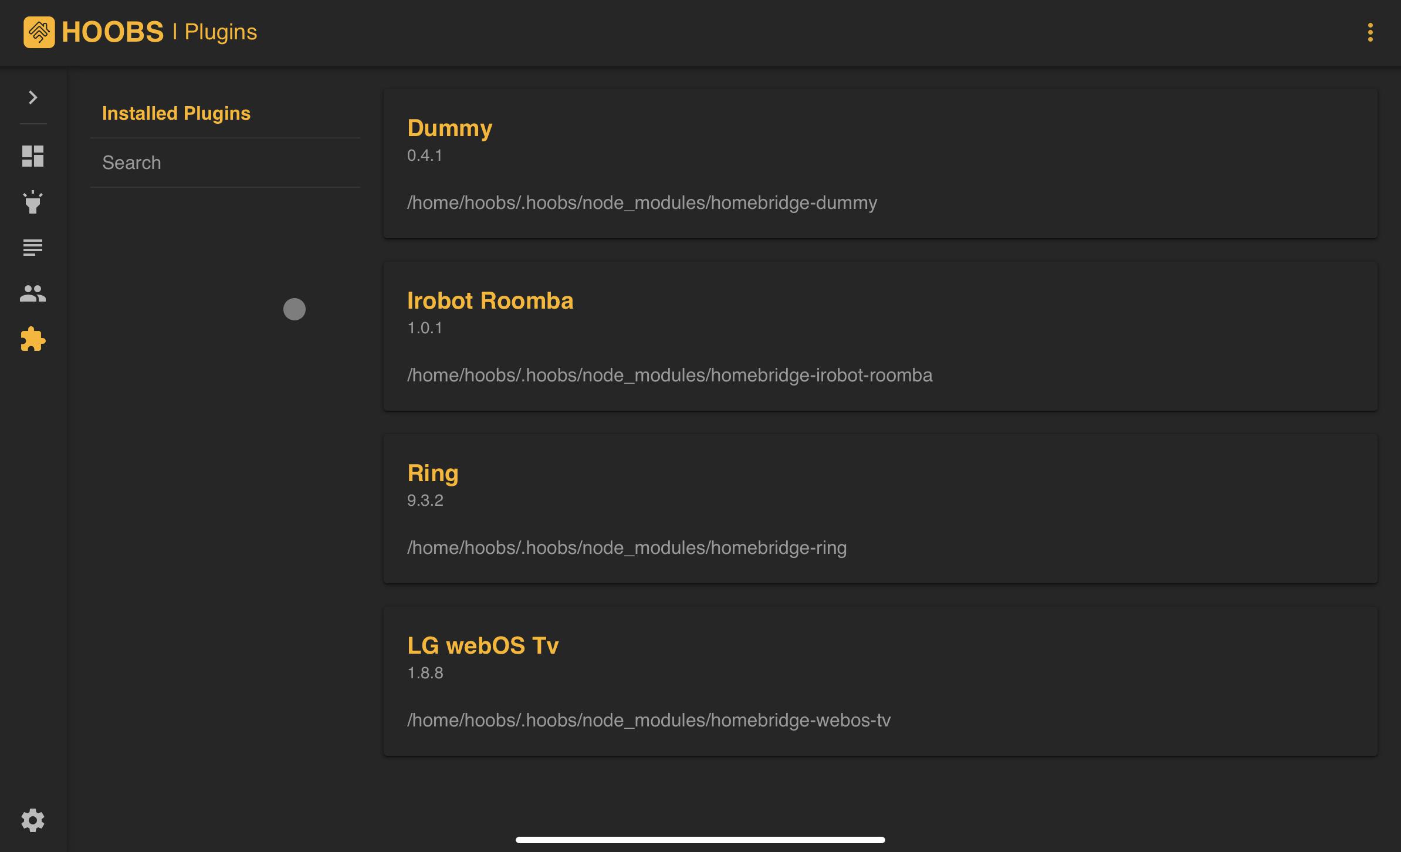Click the gray loading spinner circle

(295, 309)
